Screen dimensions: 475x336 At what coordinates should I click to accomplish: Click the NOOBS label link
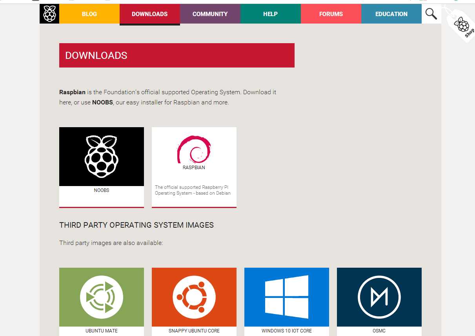[102, 190]
